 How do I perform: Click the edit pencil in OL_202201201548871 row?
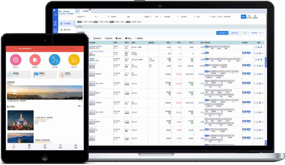(255, 53)
